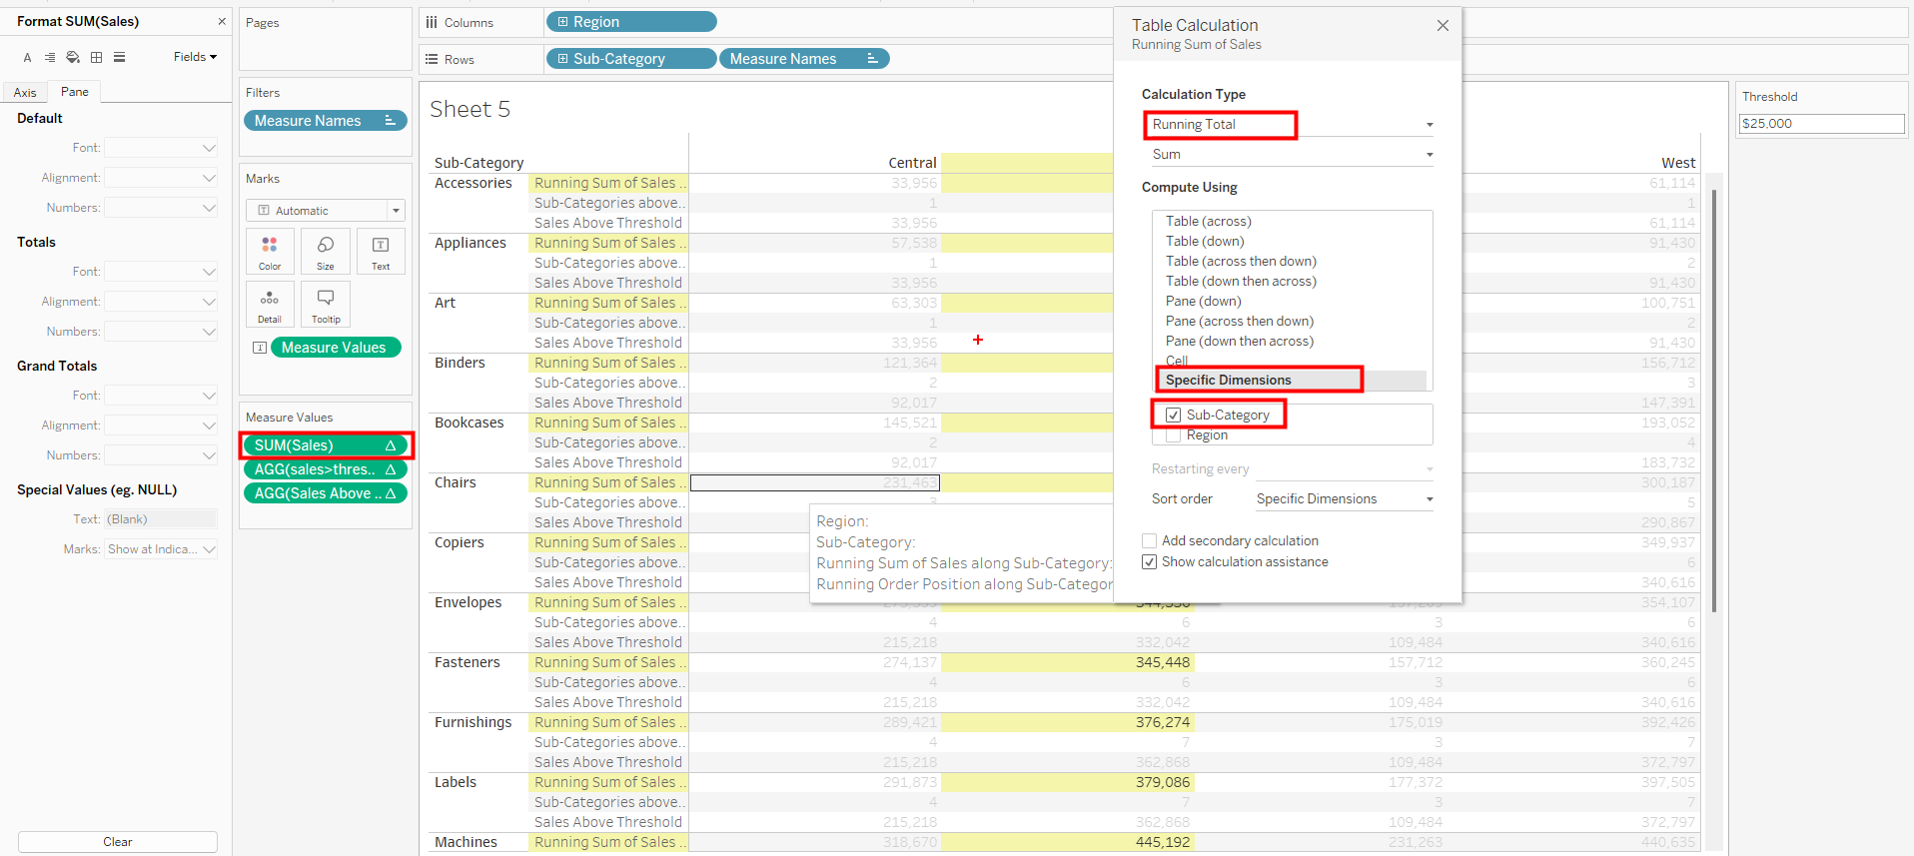Viewport: 1914px width, 856px height.
Task: Click the Columns shelf icon
Action: (432, 22)
